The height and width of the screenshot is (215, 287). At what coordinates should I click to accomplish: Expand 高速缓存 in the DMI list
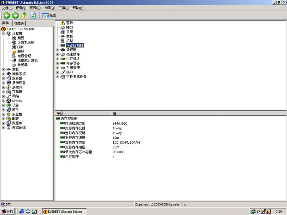[57, 54]
